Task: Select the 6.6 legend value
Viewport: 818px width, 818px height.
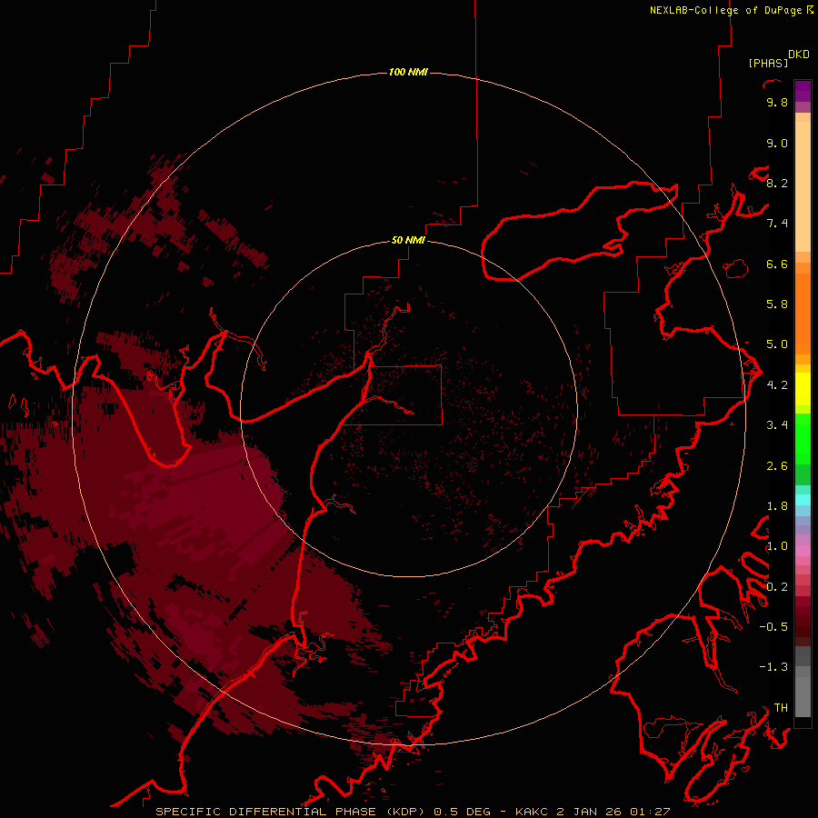Action: (777, 264)
